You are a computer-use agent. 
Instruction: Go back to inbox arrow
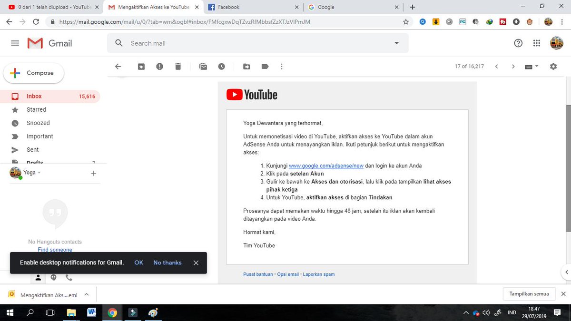(118, 67)
